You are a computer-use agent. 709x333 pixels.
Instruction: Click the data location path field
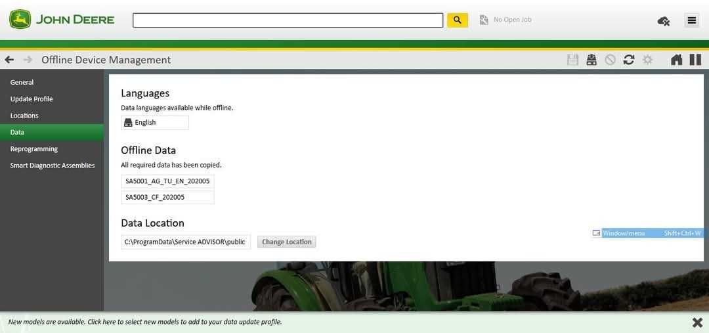pyautogui.click(x=186, y=242)
